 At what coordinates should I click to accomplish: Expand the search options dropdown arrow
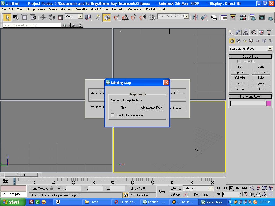[x=69, y=25]
